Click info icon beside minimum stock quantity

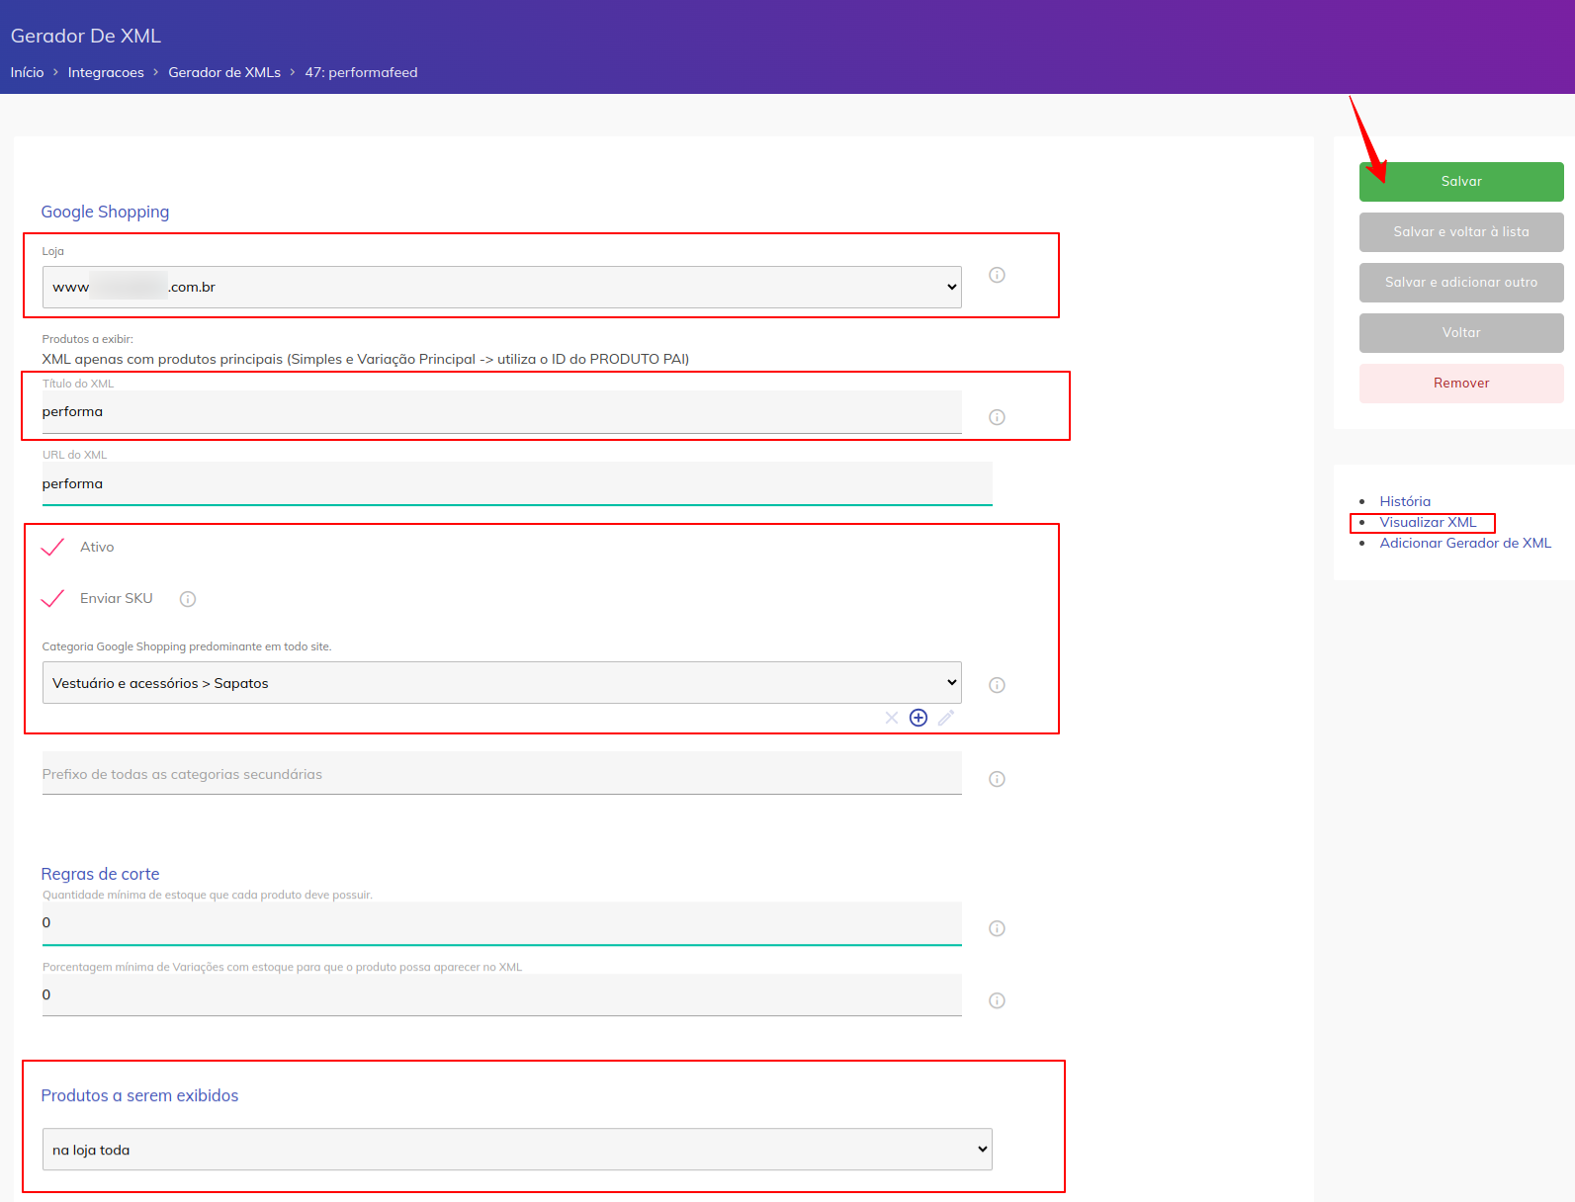(x=997, y=928)
